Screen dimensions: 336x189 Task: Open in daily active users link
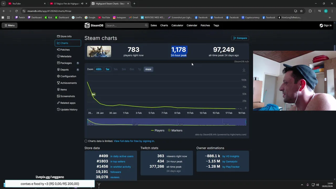tap(122, 156)
